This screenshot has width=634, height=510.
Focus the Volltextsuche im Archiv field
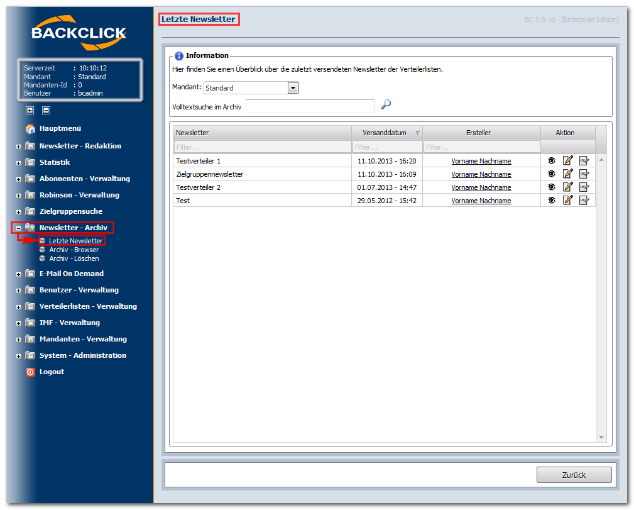310,106
